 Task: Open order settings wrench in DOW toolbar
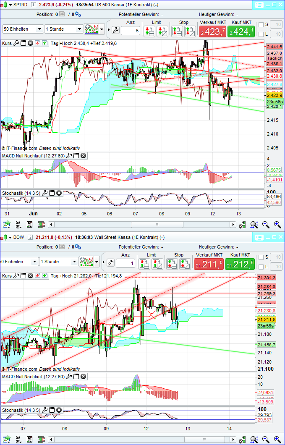point(110,262)
